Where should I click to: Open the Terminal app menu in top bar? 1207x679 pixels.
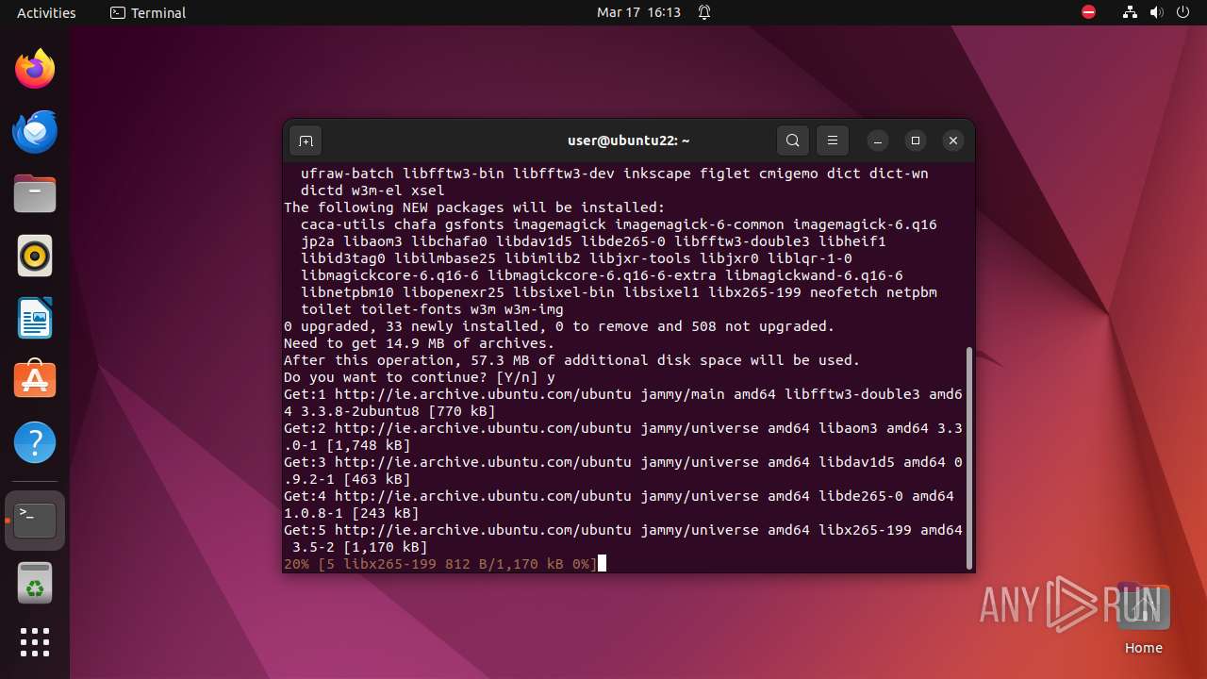148,12
